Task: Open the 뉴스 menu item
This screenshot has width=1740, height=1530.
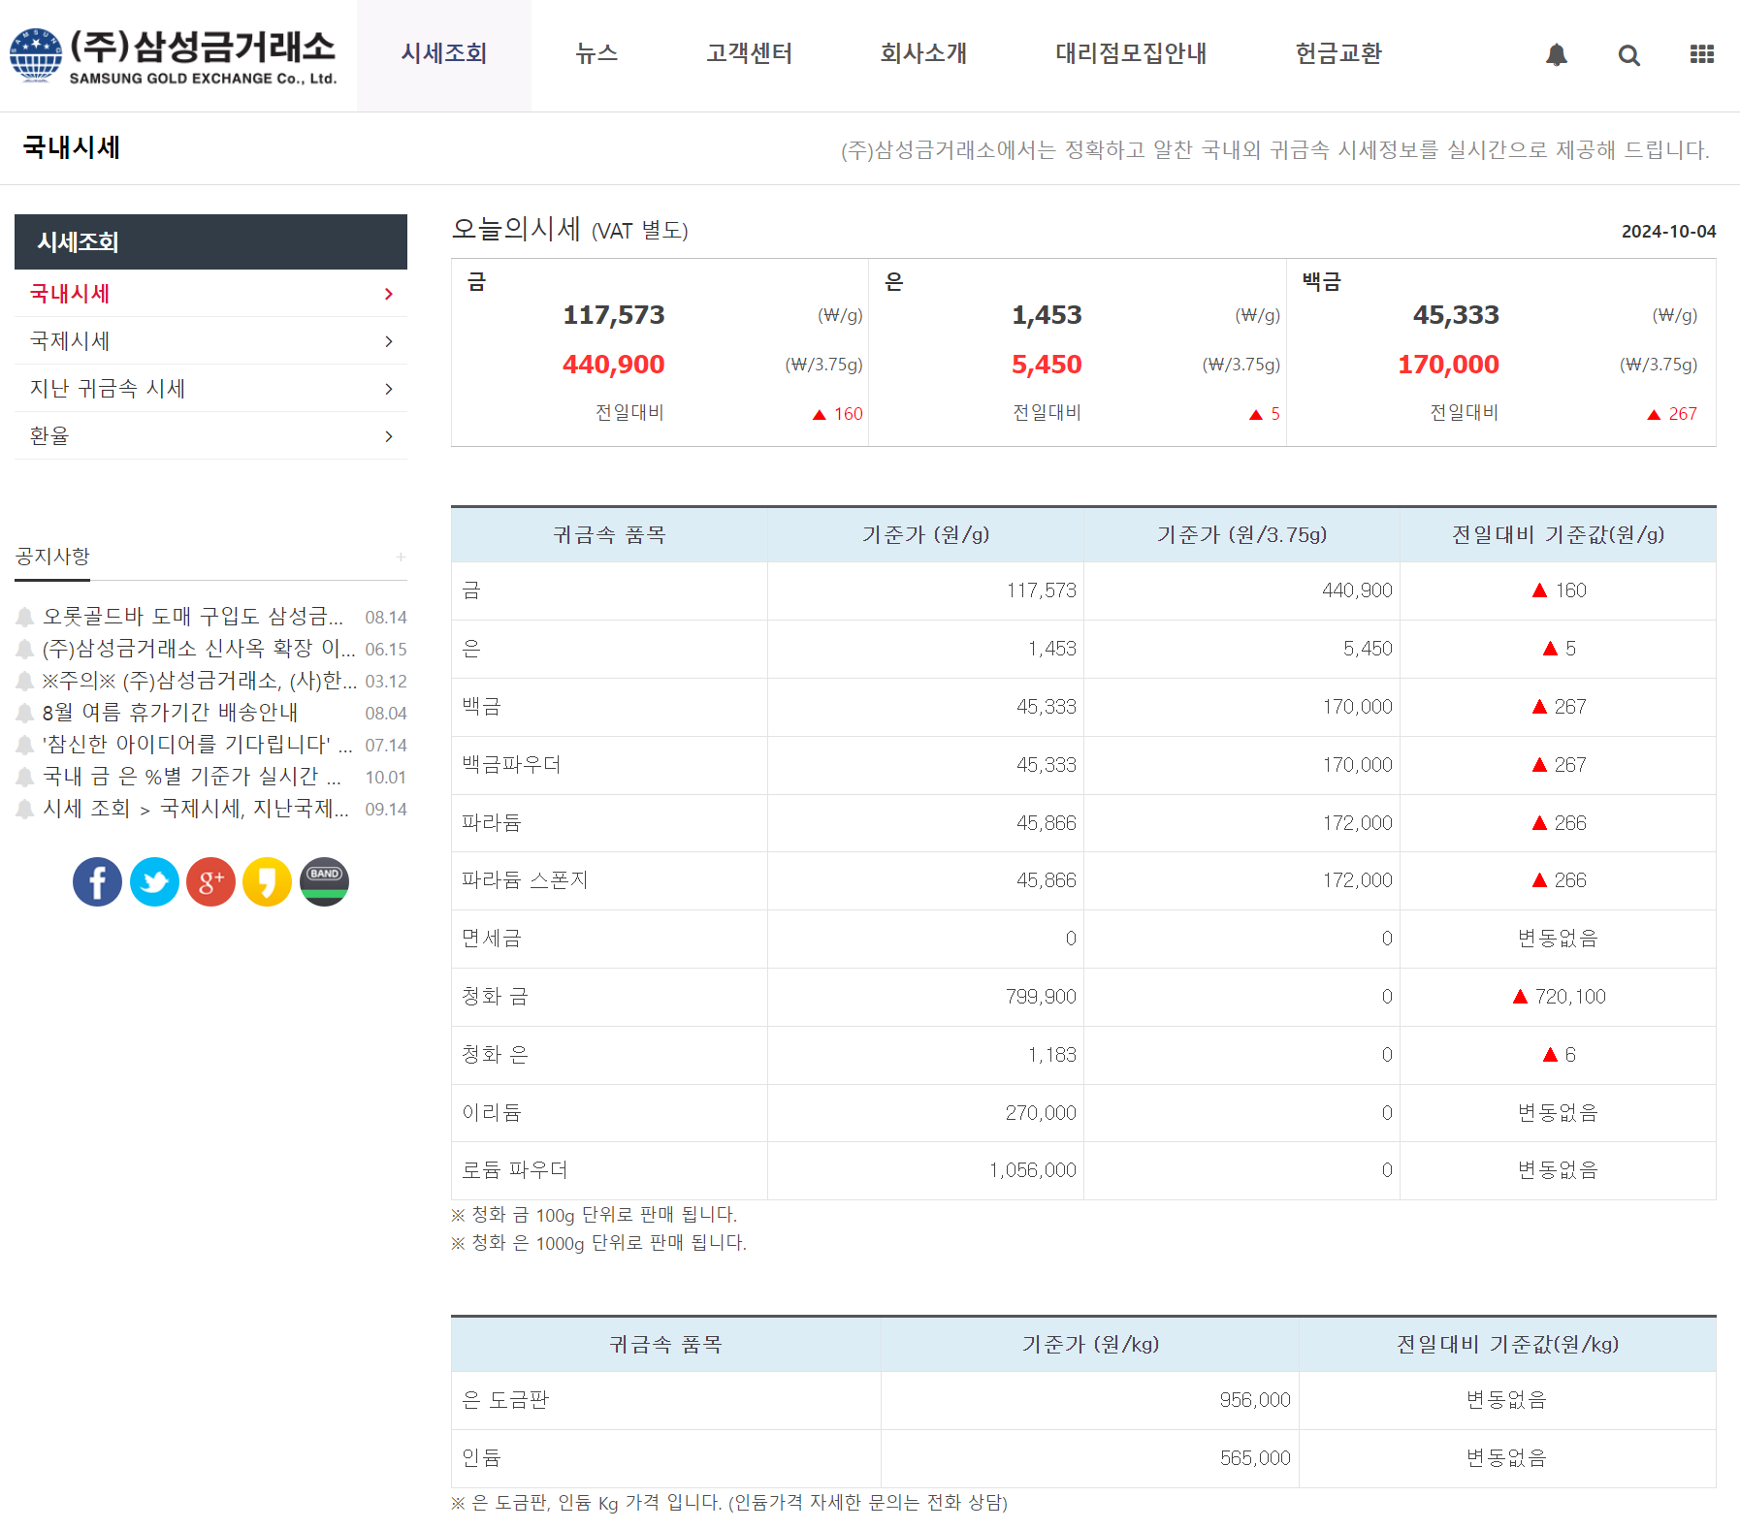Action: pos(596,54)
